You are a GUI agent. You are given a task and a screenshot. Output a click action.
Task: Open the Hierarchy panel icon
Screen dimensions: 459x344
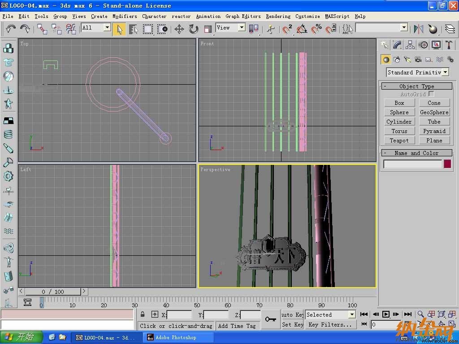pos(410,45)
